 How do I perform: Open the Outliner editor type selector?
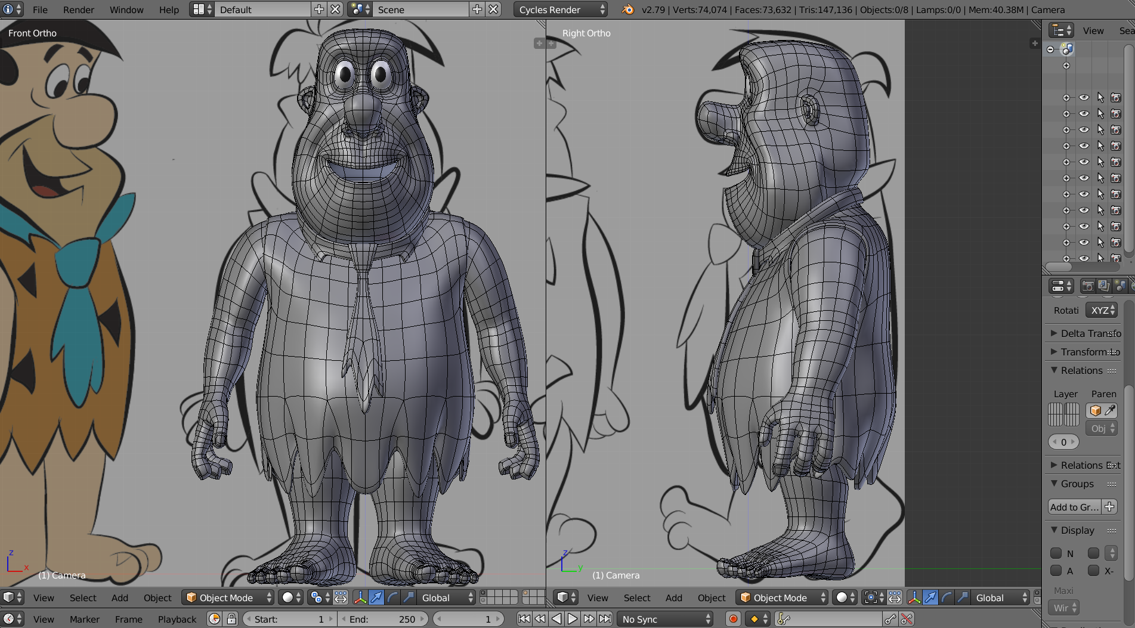click(1062, 30)
